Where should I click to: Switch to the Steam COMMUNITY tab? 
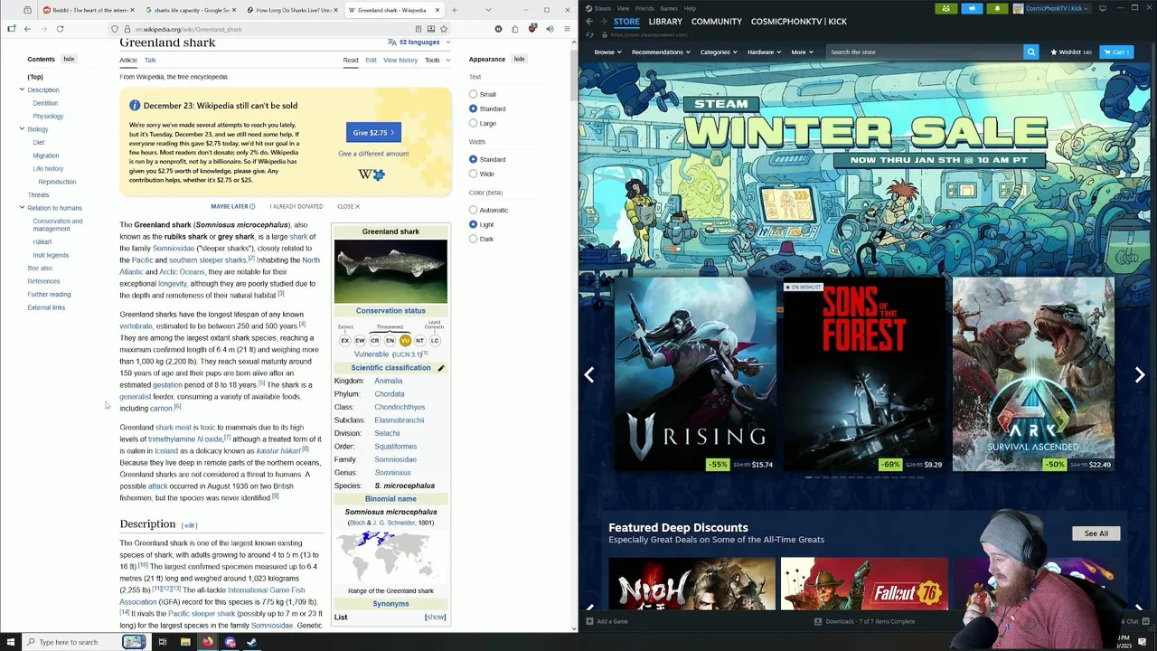click(717, 21)
